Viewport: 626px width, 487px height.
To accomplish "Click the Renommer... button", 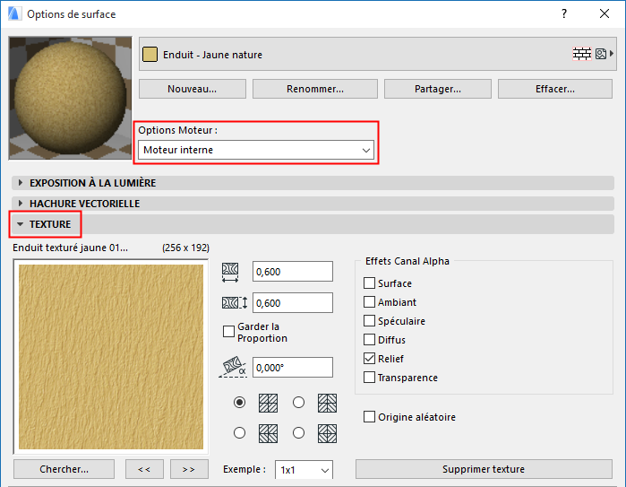I will pyautogui.click(x=315, y=89).
